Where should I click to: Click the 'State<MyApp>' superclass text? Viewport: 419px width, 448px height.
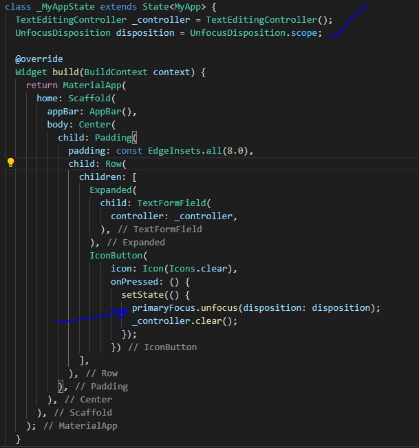tap(174, 7)
